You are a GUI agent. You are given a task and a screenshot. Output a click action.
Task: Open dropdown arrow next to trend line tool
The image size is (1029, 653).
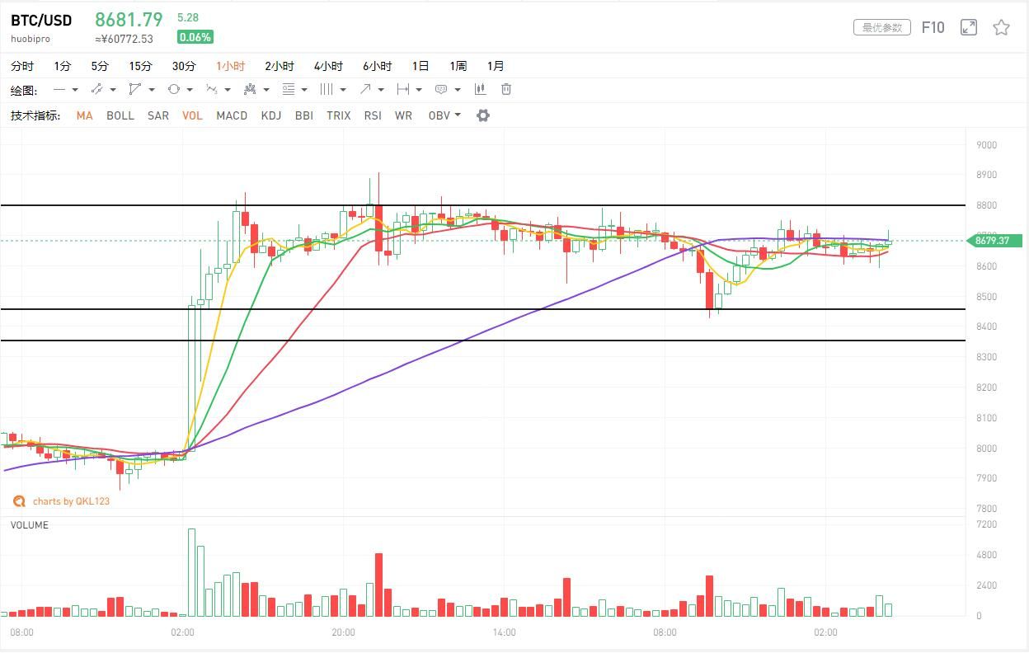click(x=113, y=89)
